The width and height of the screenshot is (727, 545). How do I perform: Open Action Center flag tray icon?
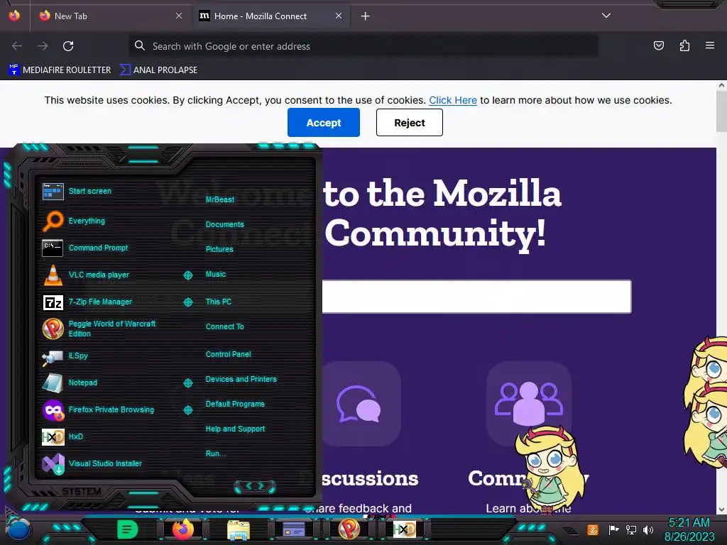[x=614, y=529]
